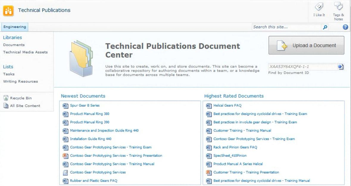Open Tags & Notes icon

[x=338, y=6]
